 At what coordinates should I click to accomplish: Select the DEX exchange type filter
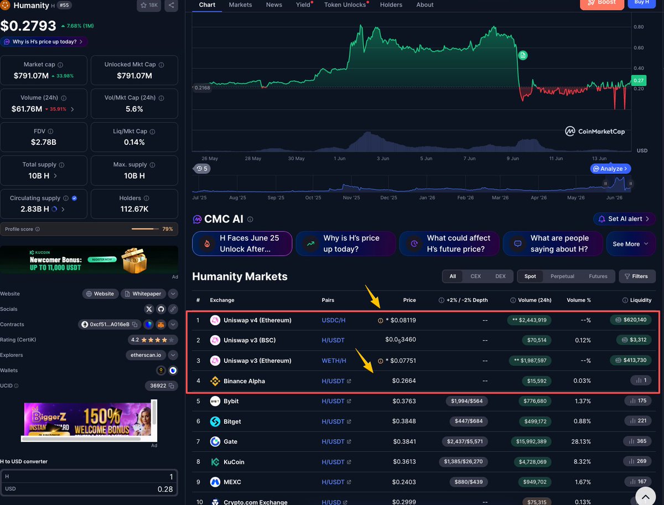pyautogui.click(x=500, y=276)
